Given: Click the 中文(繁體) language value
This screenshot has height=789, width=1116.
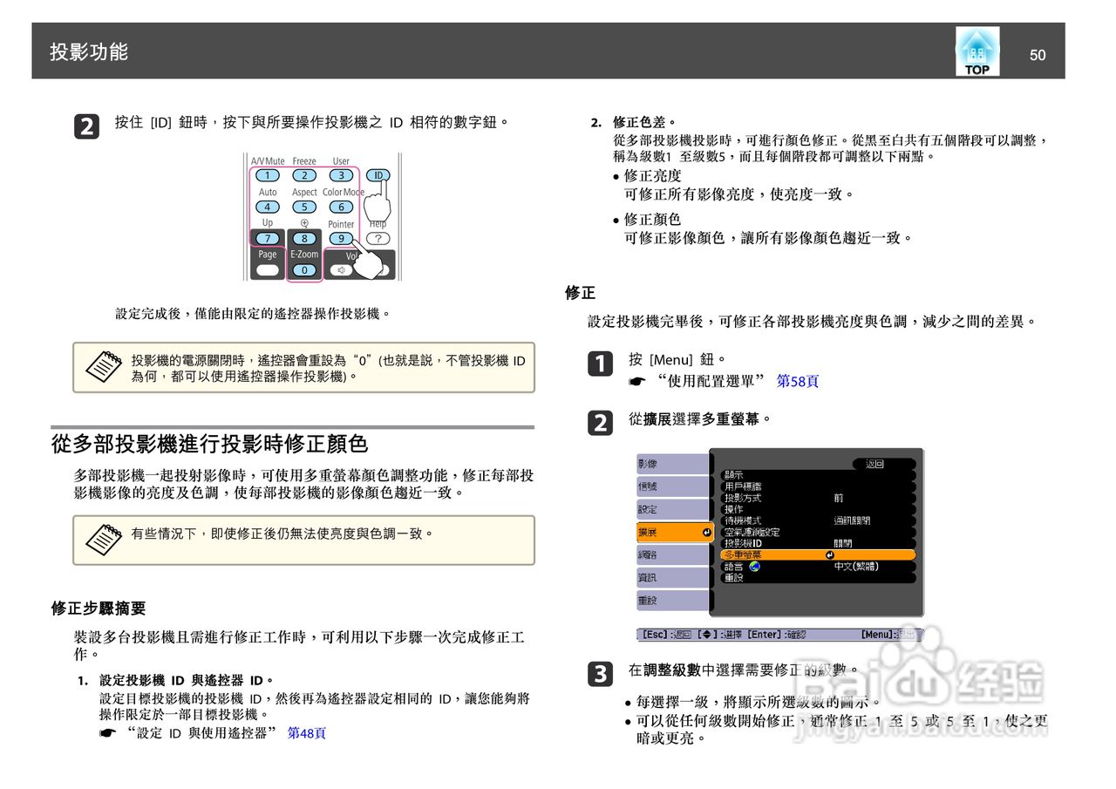Looking at the screenshot, I should (856, 566).
